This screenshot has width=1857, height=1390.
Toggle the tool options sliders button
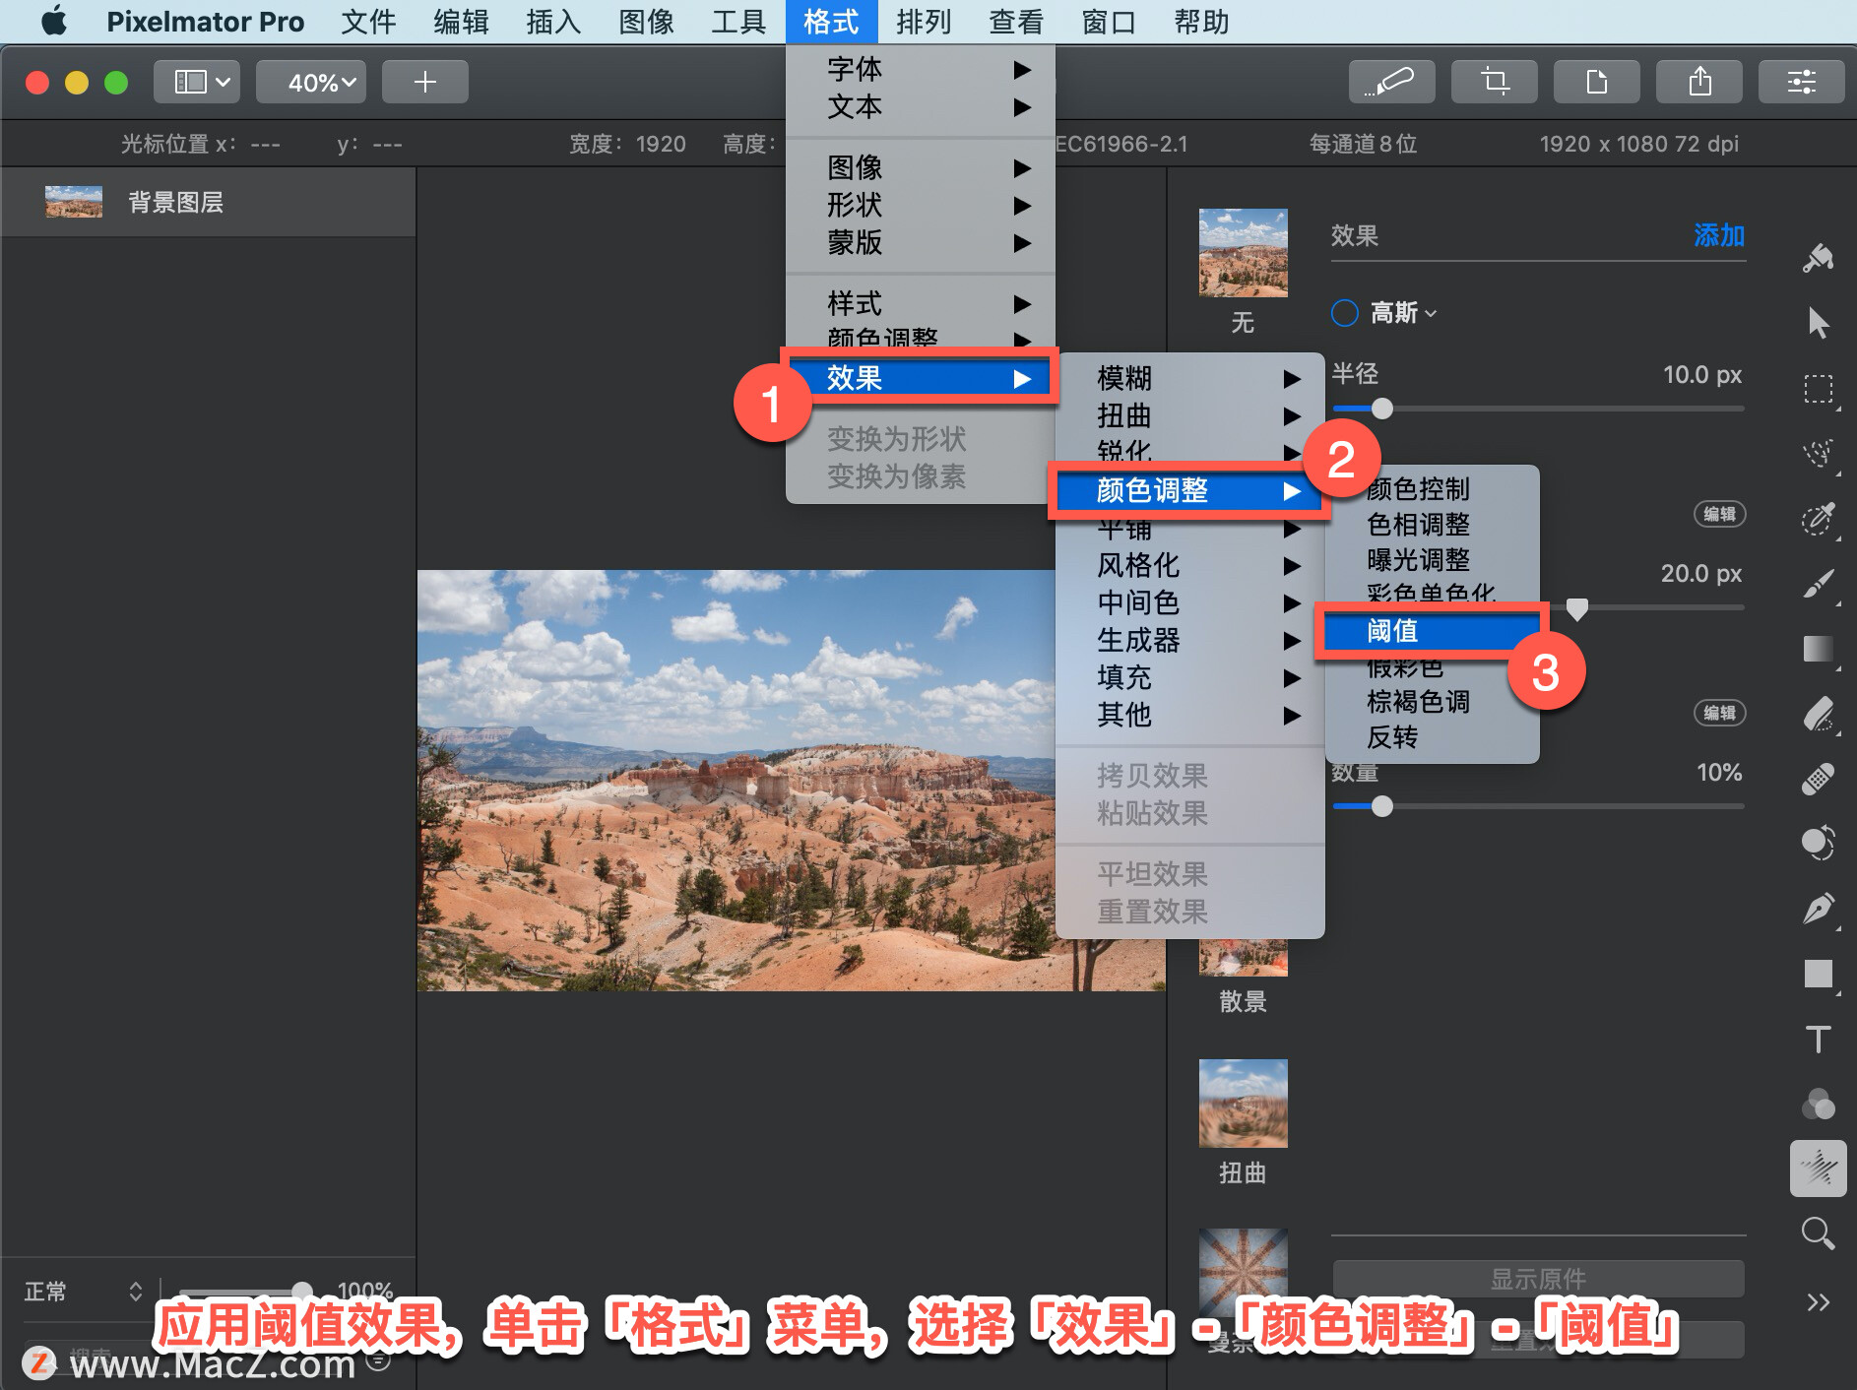coord(1802,82)
